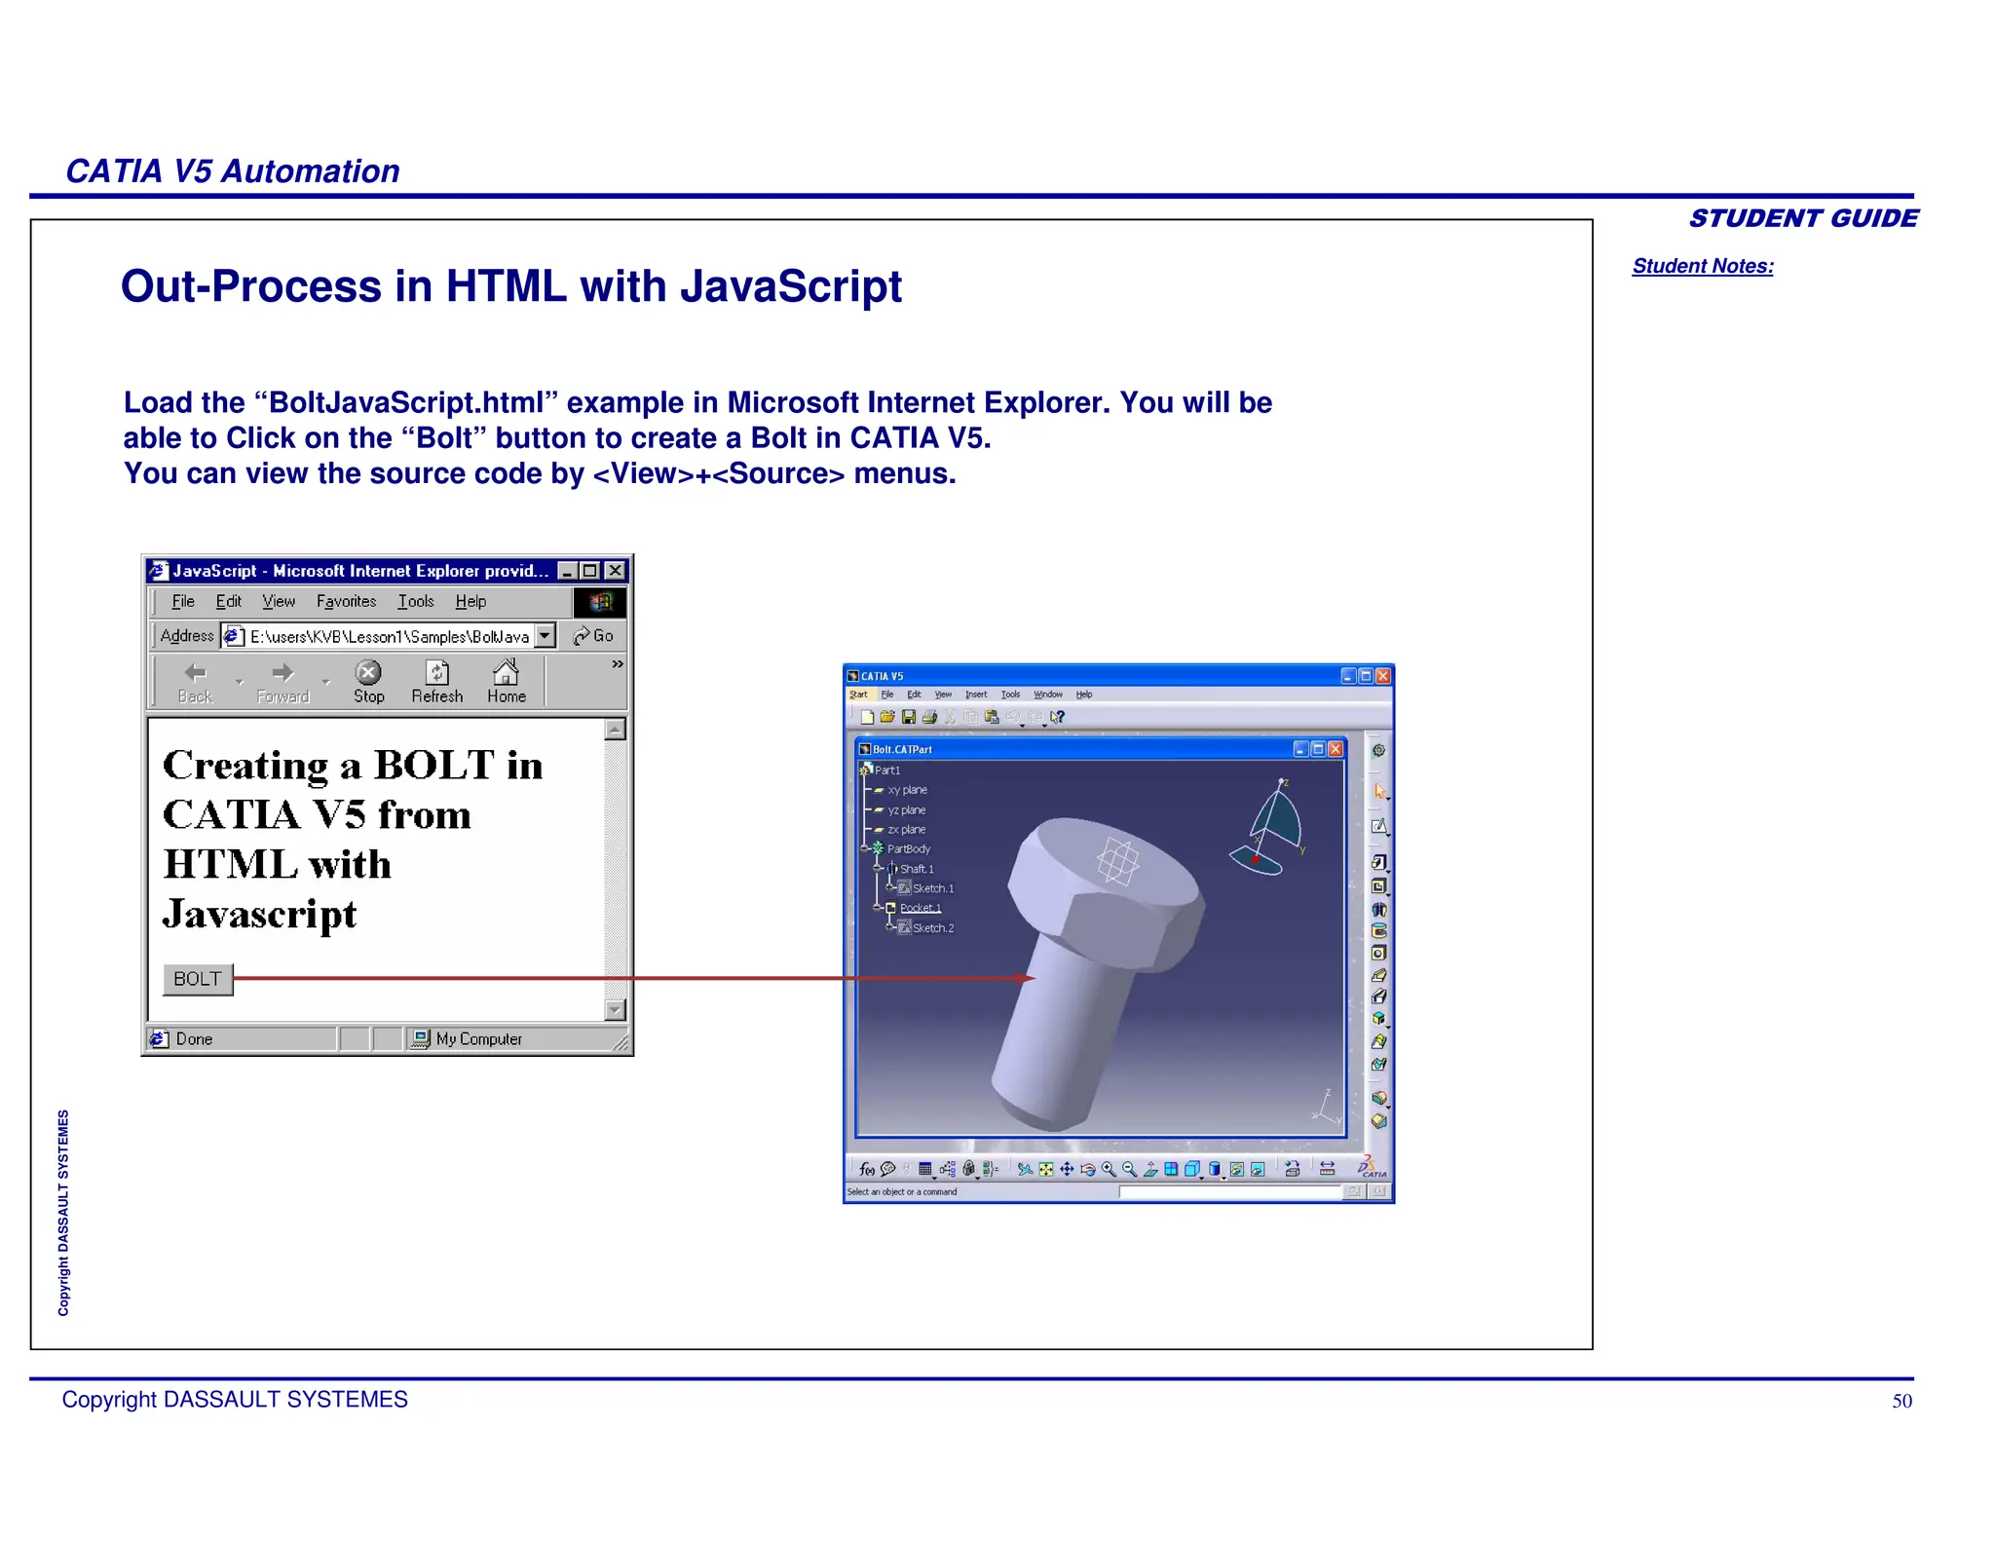Click the Go button next to Address bar
Viewport: 1995px width, 1541px height.
[593, 636]
